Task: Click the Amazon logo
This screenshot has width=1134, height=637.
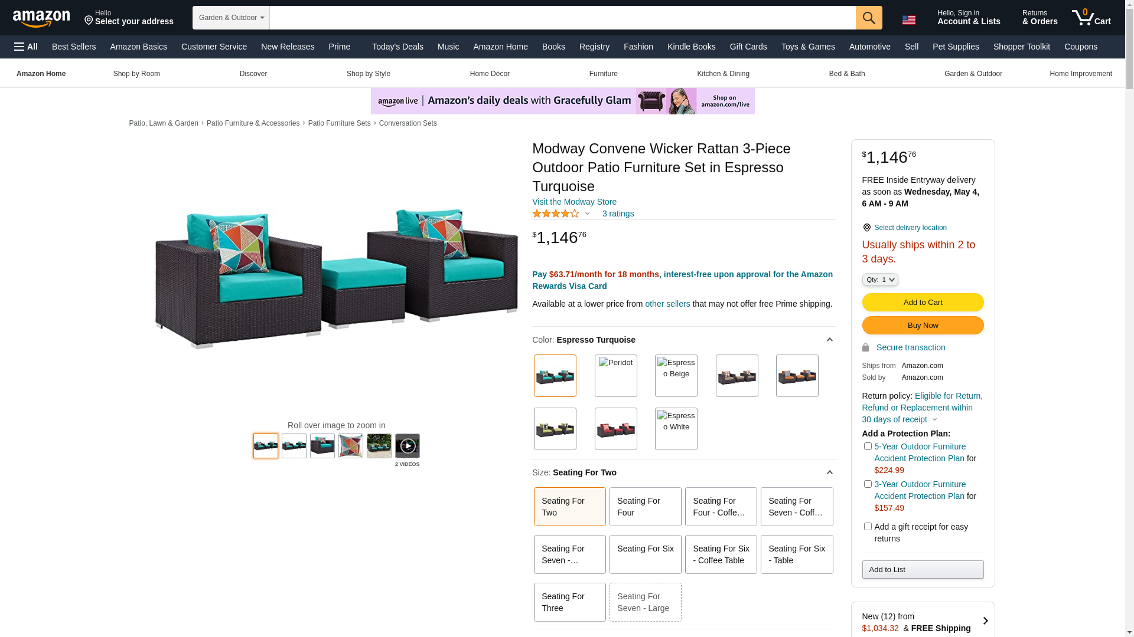Action: [x=41, y=18]
